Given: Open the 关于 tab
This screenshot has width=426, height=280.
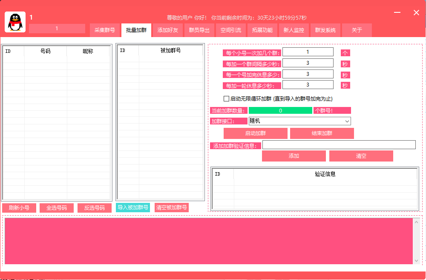Looking at the screenshot, I should [x=357, y=30].
